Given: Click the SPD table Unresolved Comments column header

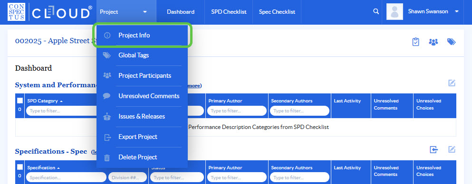Looking at the screenshot, I should [386, 104].
